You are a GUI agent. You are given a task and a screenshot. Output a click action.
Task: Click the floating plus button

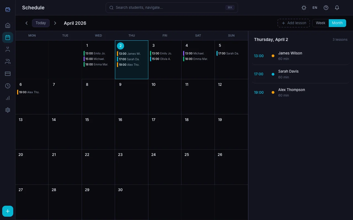[x=8, y=211]
